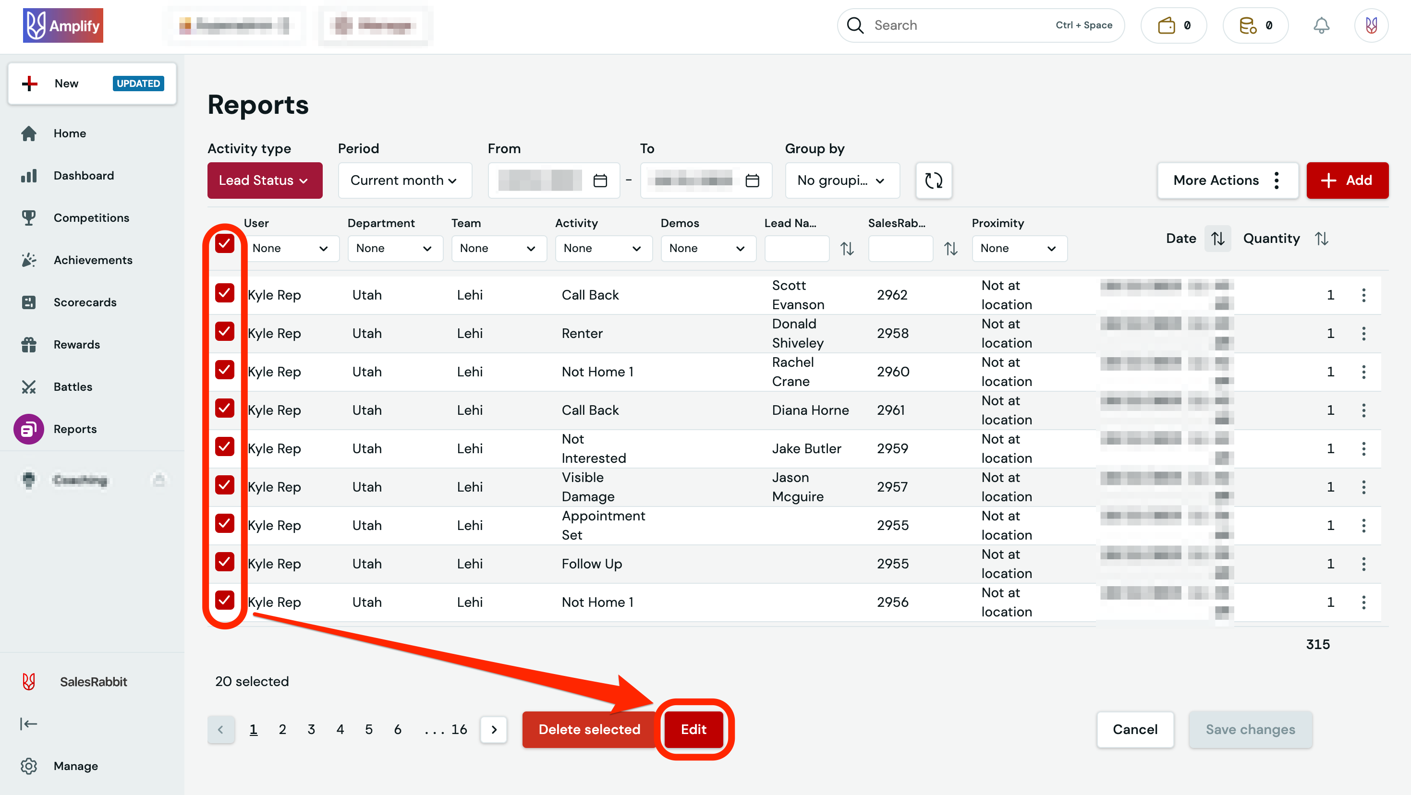Open Scorecards in sidebar

[85, 302]
